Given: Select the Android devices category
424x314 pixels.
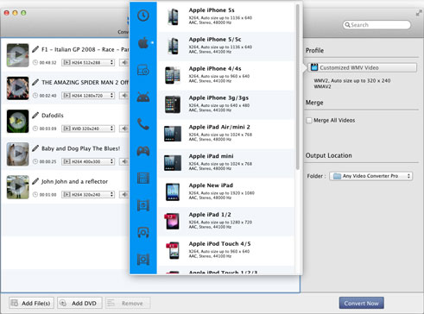Looking at the screenshot, I should tap(143, 97).
